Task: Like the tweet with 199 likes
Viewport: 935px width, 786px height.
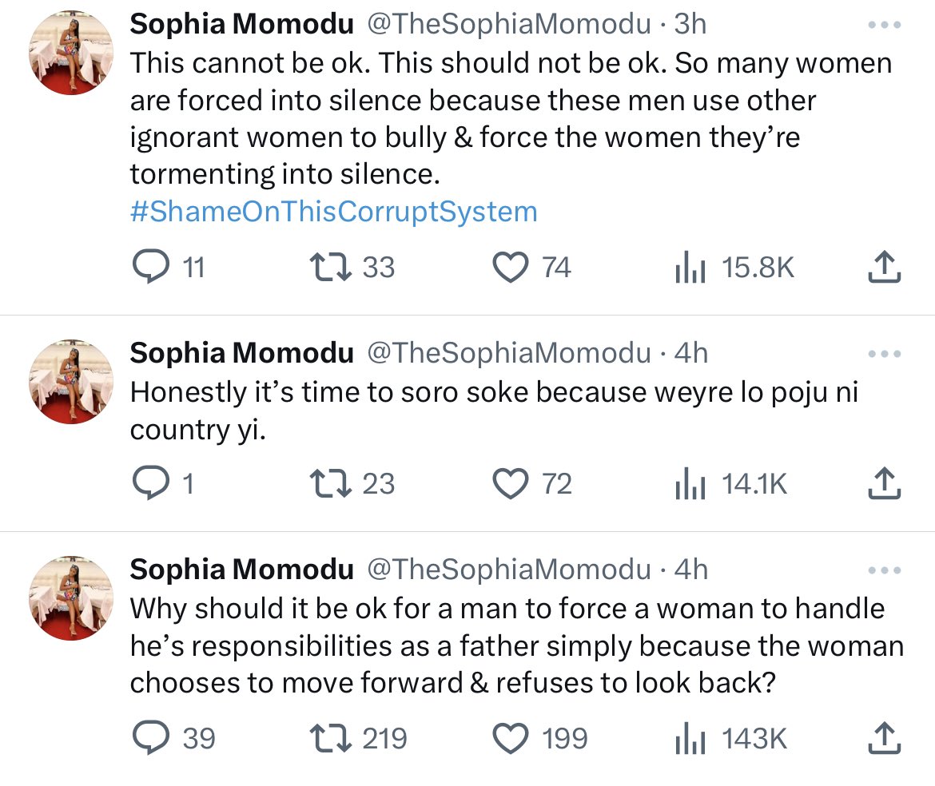Action: tap(512, 738)
